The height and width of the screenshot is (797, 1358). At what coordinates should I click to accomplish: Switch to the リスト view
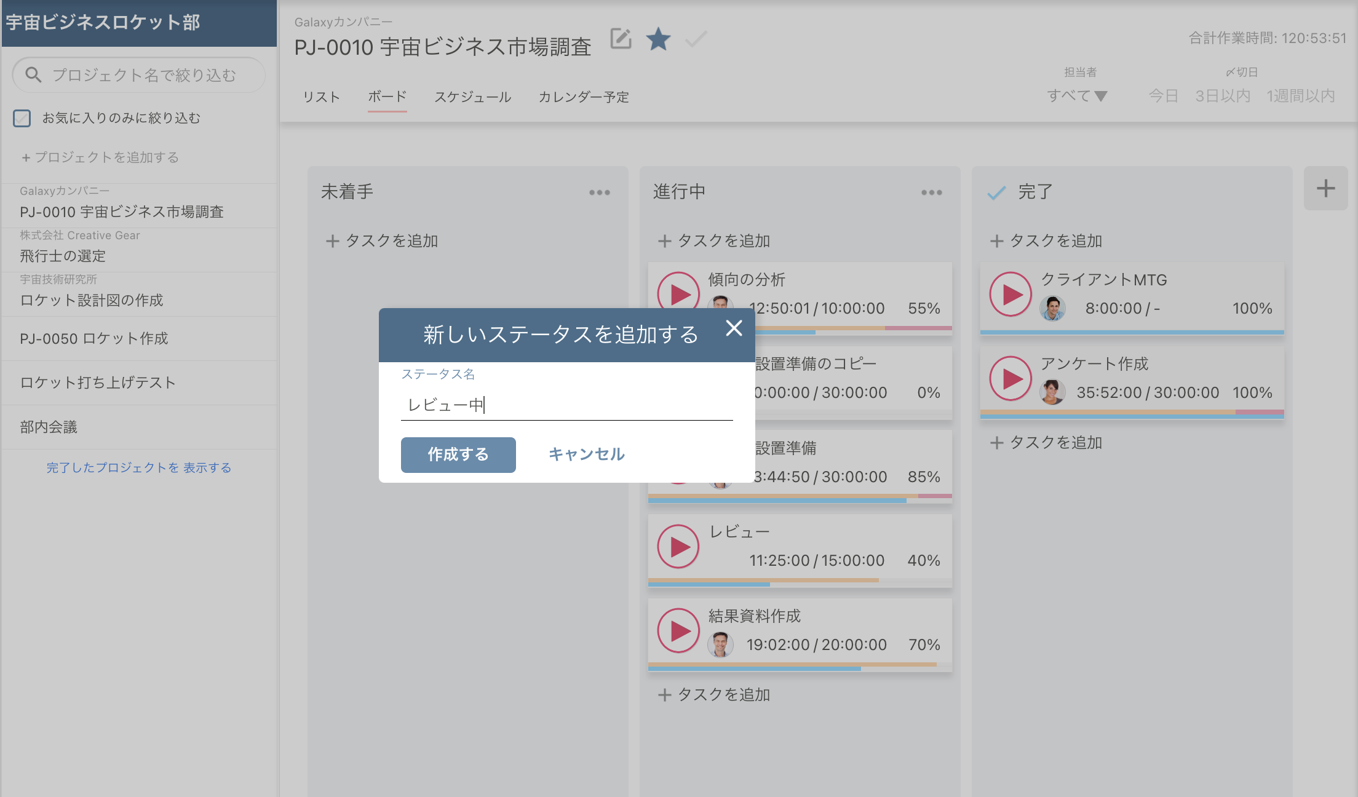(321, 97)
